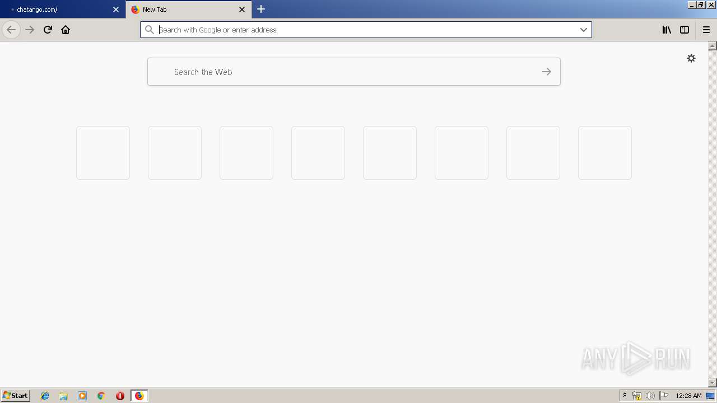
Task: Click the show desktop tray icon
Action: [x=711, y=396]
